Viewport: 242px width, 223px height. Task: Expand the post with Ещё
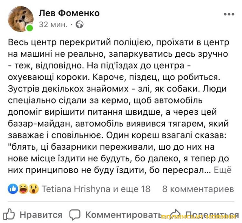[223, 170]
